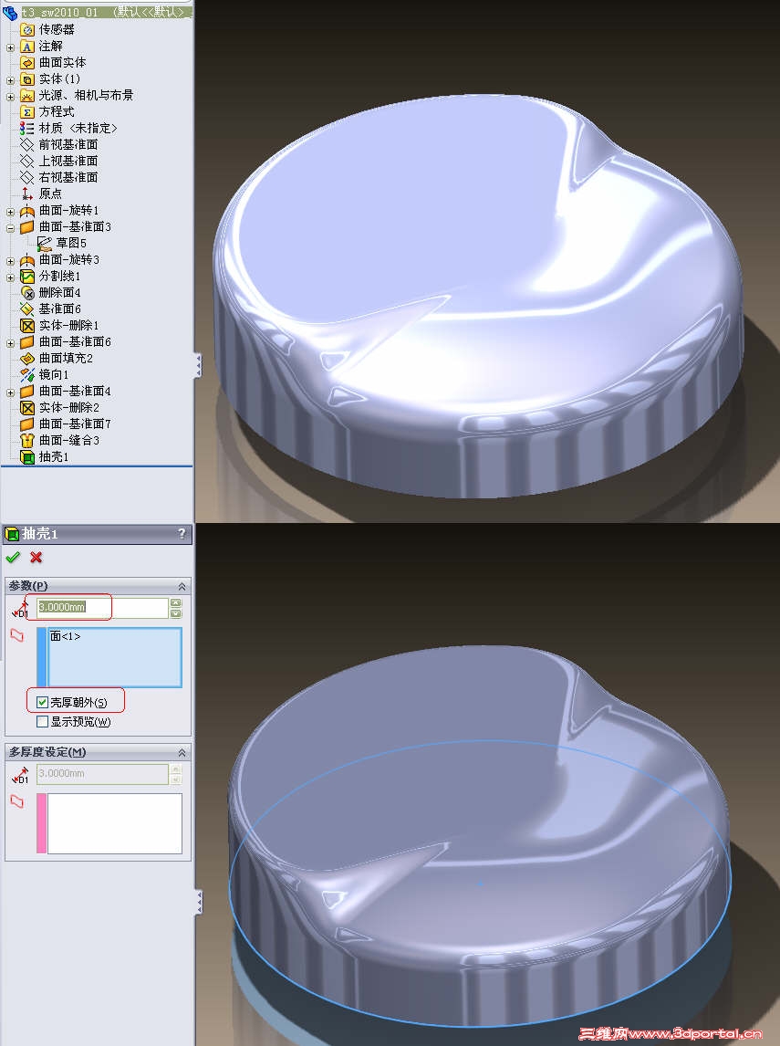780x1046 pixels.
Task: Click the 基准面6 plane icon
Action: point(27,309)
